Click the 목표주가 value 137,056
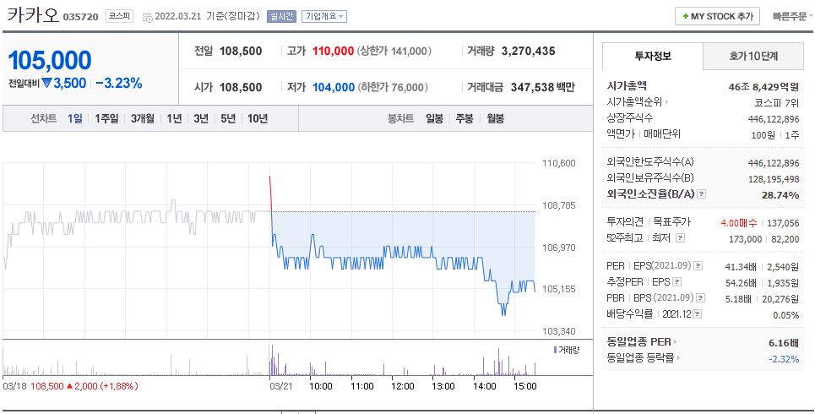Screen dimensions: 815x414 [783, 223]
